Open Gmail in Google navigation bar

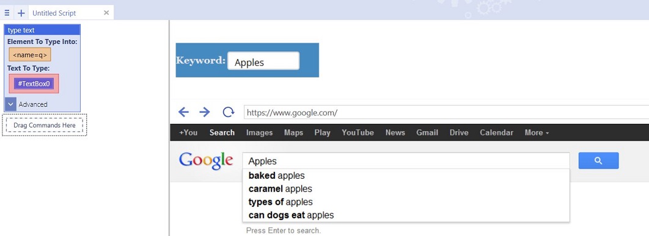point(427,133)
